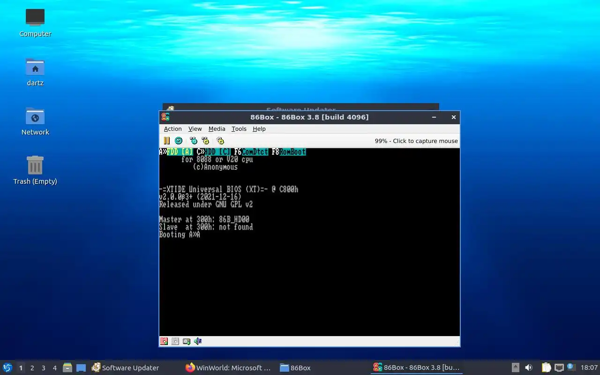This screenshot has width=600, height=375.
Task: Click the Software Updater window title behind 86Box
Action: [301, 110]
